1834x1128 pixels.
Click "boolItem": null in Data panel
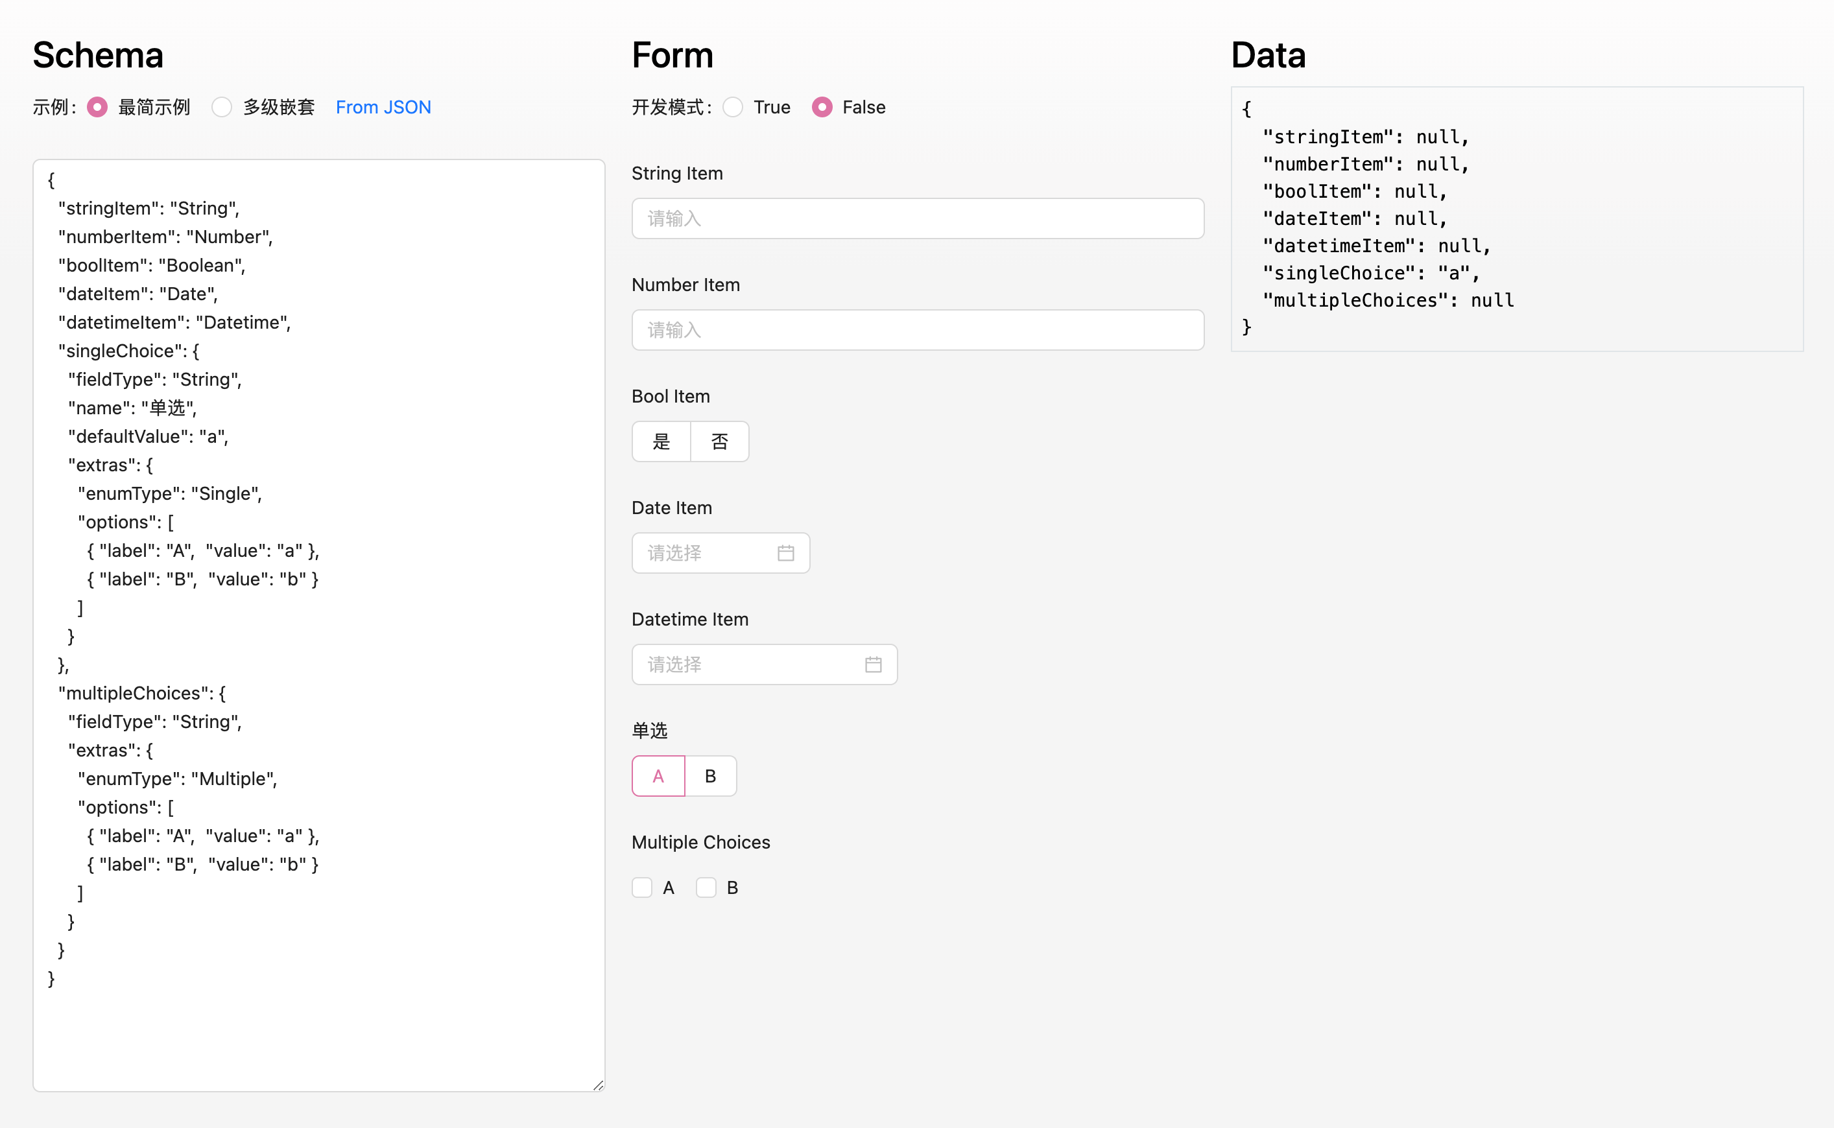(1355, 192)
